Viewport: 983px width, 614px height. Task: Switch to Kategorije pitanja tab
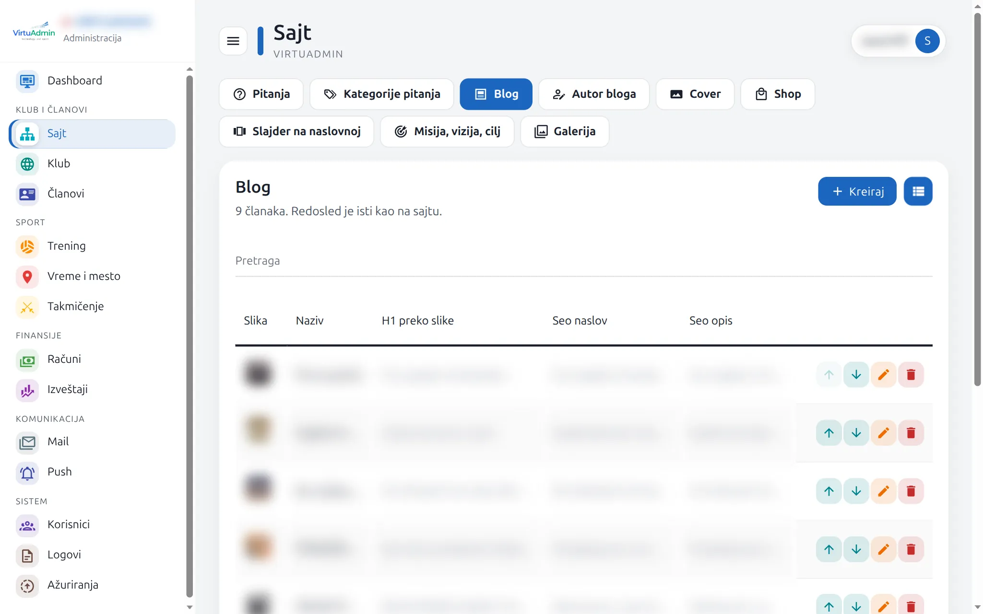pos(382,94)
